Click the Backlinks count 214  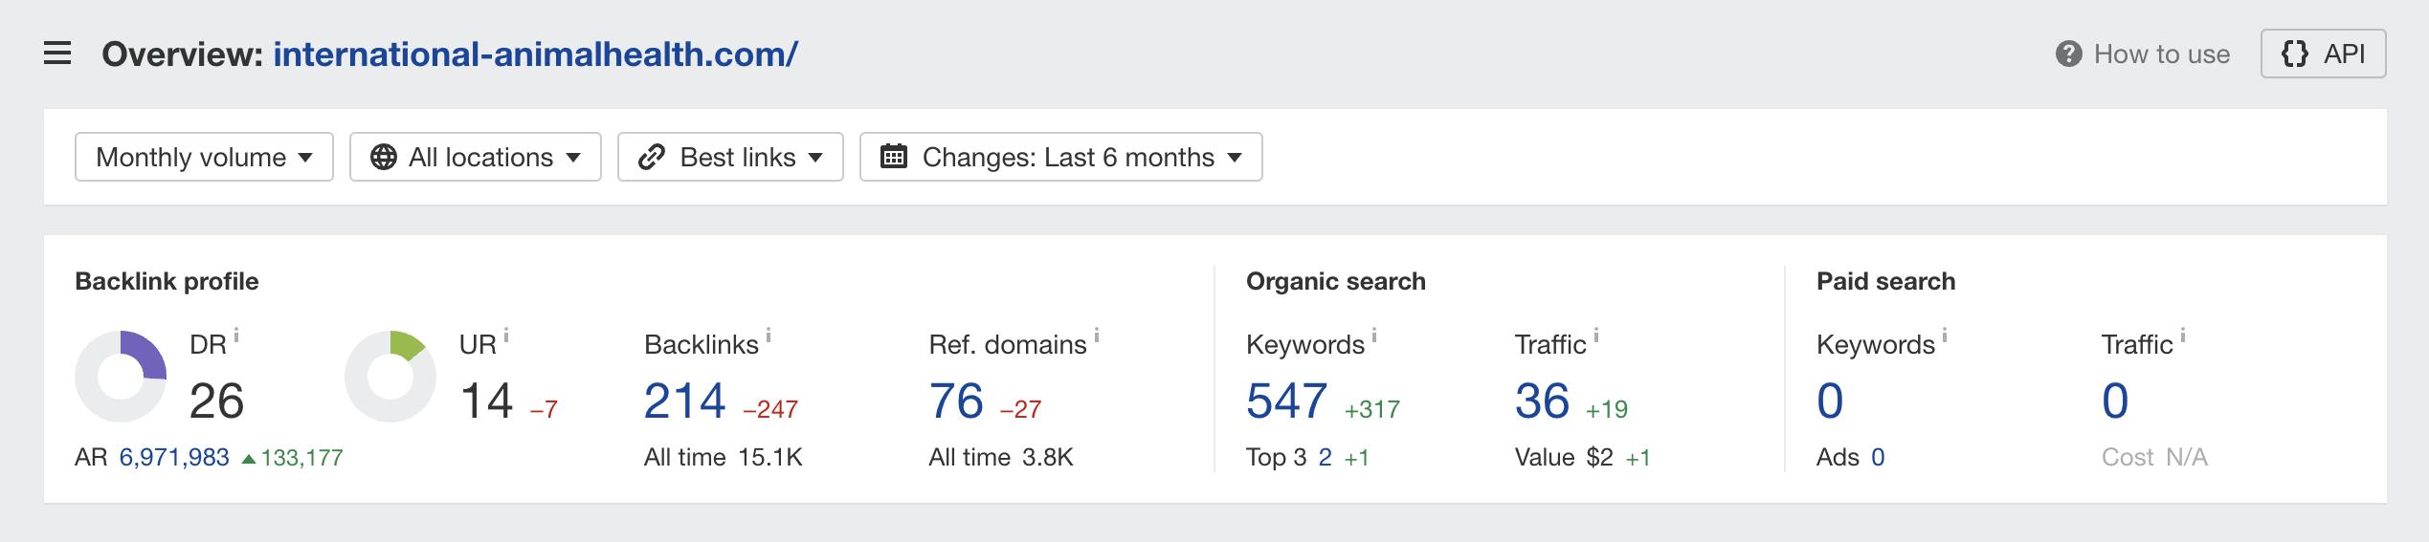pos(684,401)
